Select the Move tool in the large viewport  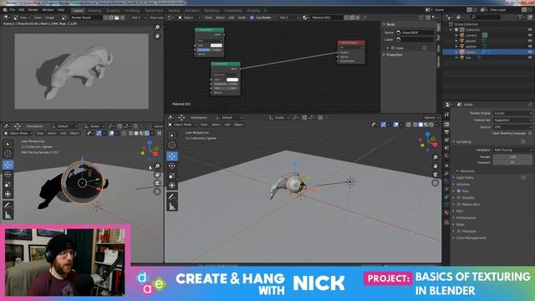coord(172,156)
